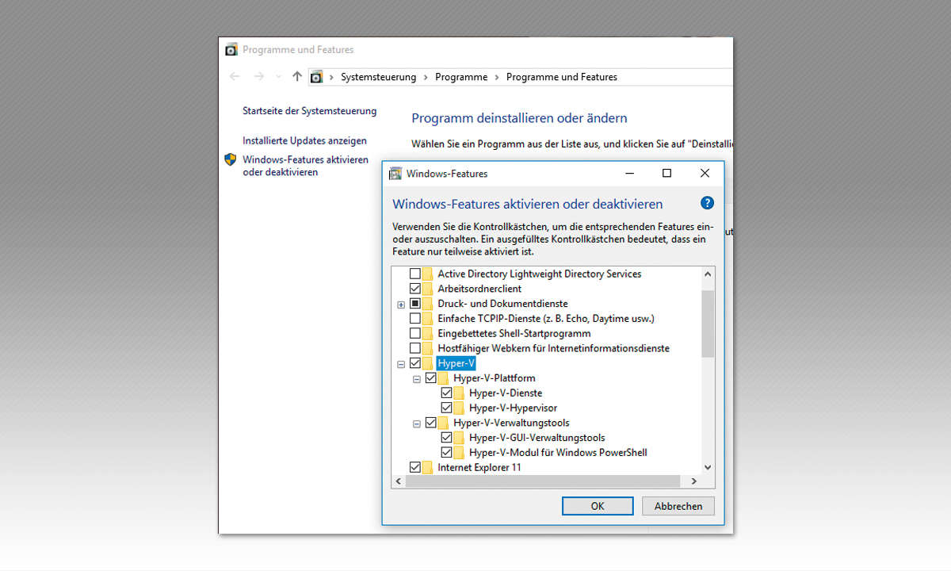
Task: Go up one level with the up arrow
Action: (297, 77)
